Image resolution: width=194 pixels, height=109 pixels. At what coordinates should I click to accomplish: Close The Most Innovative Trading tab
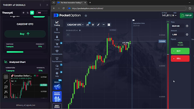[85, 3]
